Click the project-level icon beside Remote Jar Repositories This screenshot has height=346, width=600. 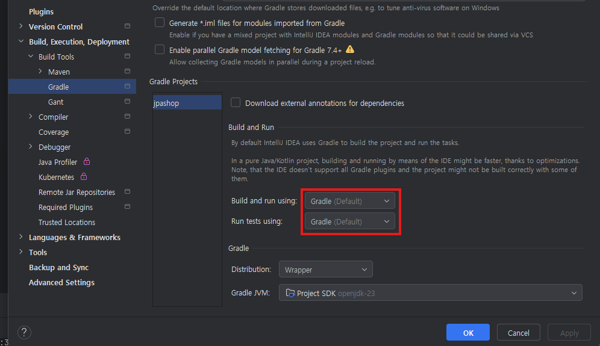[128, 191]
